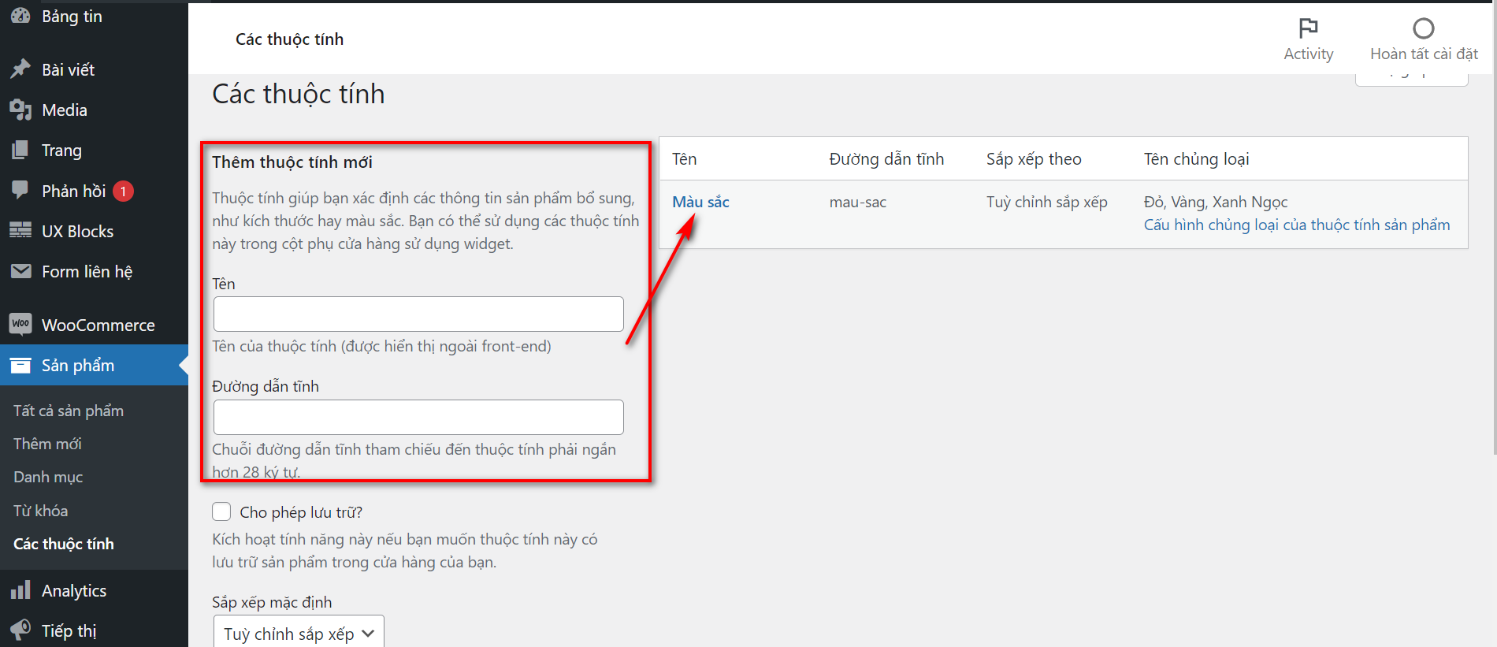Click the Bài viết pin icon
The height and width of the screenshot is (647, 1497).
point(20,69)
